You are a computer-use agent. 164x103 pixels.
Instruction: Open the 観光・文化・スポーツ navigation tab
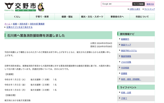[x=92, y=16]
